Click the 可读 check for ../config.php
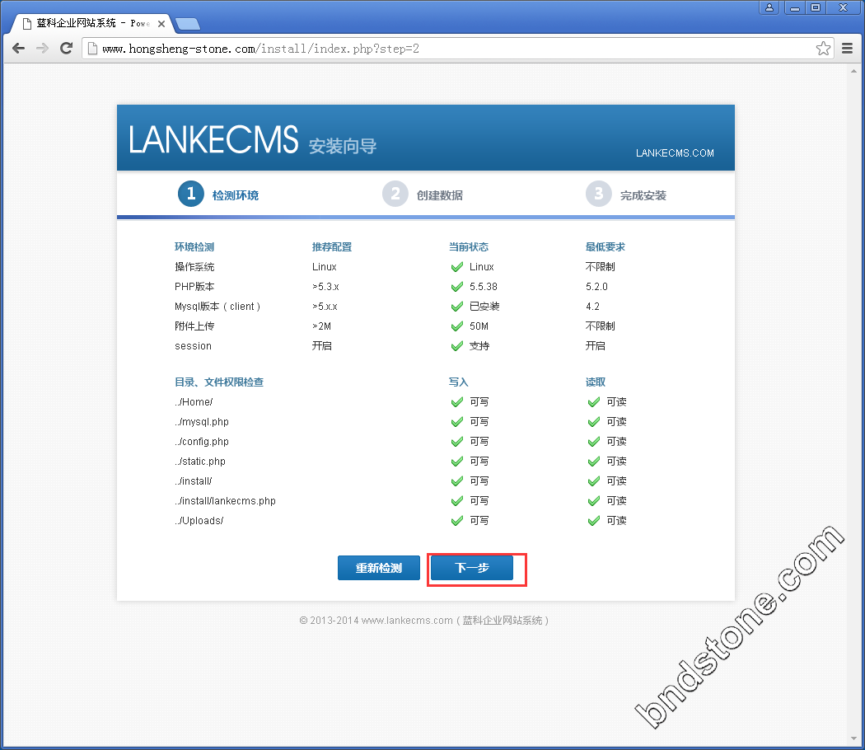The height and width of the screenshot is (750, 865). point(594,442)
